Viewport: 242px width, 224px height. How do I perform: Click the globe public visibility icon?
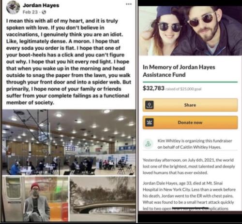tap(44, 12)
